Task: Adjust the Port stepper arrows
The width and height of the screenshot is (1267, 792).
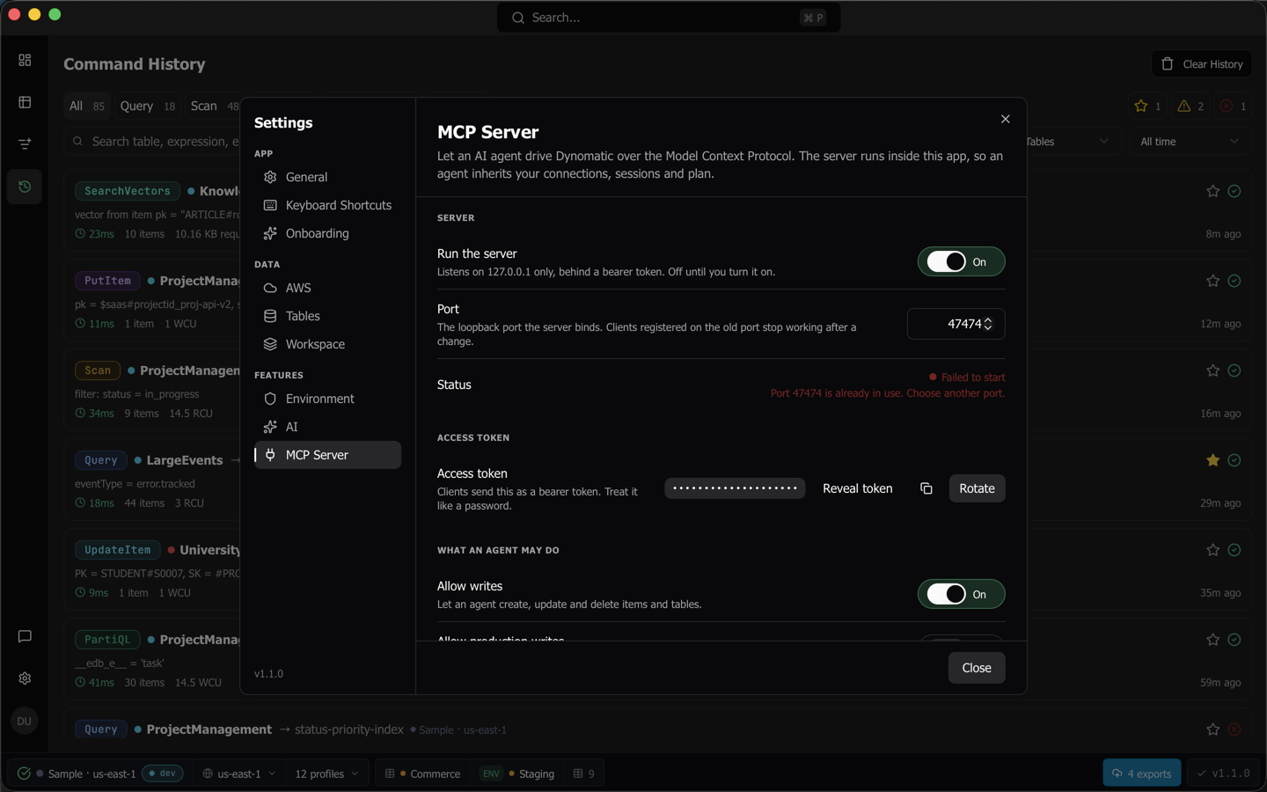Action: point(988,324)
